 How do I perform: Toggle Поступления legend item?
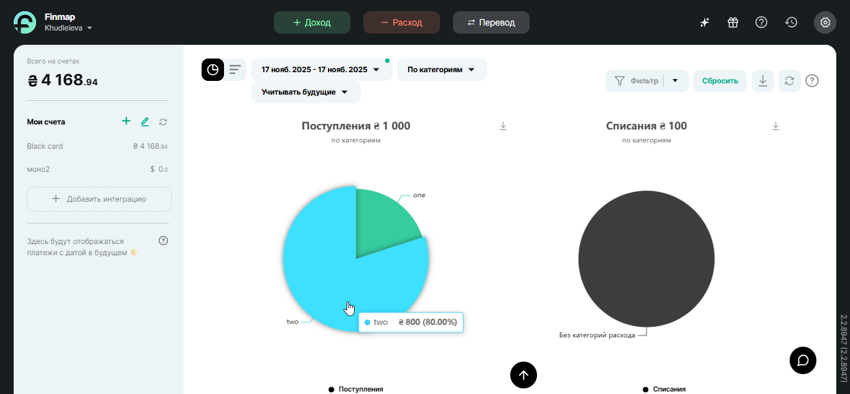tap(356, 389)
